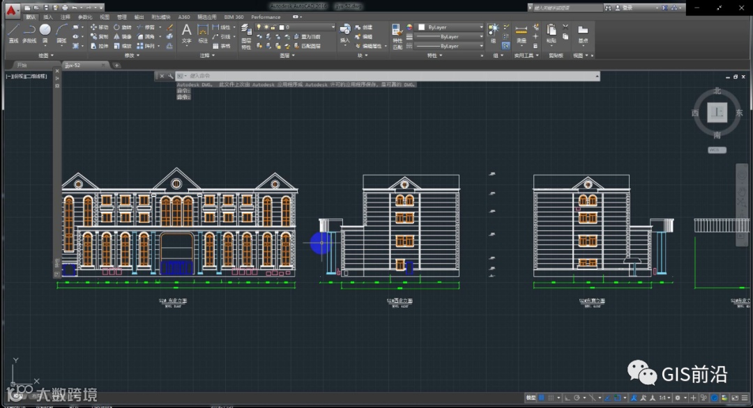
Task: Expand the layer selection dropdown
Action: 333,27
